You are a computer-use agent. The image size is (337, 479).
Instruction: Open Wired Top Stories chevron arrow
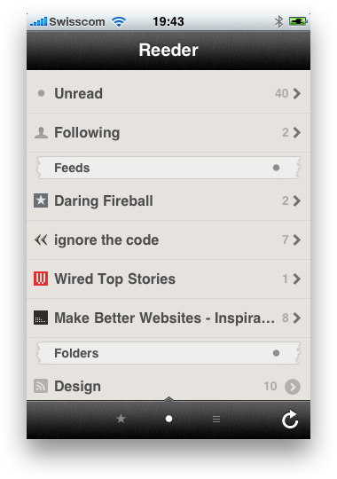(x=296, y=279)
